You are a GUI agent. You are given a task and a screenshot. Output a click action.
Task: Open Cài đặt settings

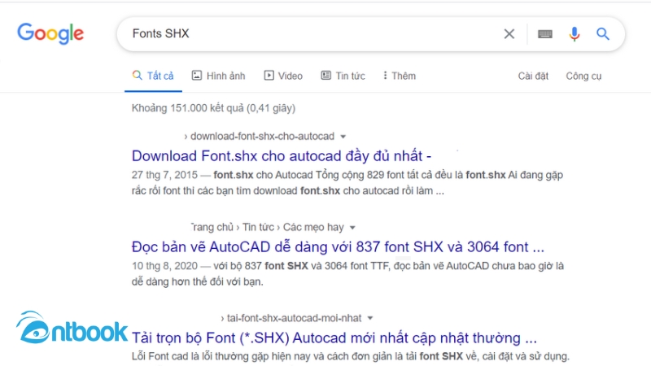pos(533,76)
